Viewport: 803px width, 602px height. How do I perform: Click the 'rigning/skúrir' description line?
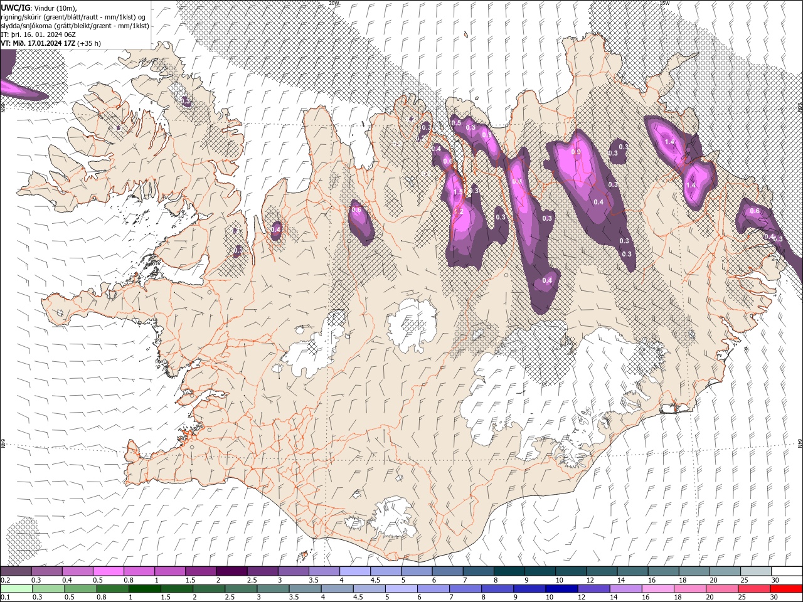click(74, 17)
